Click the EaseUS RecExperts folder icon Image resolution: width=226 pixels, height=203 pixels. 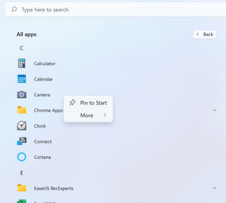22,188
